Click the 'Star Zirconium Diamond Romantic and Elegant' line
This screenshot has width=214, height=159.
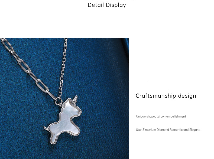168,130
